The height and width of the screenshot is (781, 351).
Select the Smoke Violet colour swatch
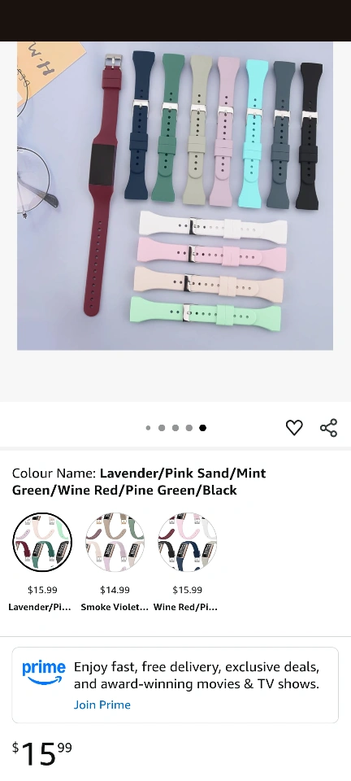coord(115,542)
